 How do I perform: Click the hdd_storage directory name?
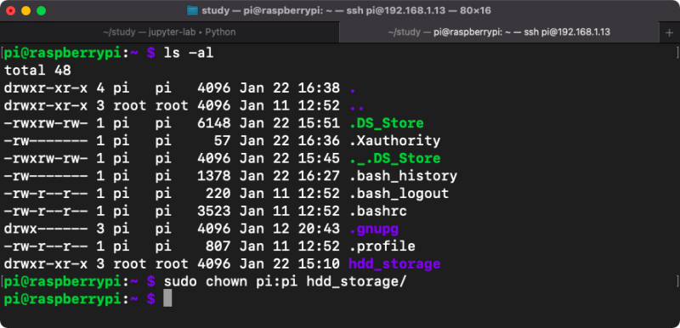click(x=394, y=264)
